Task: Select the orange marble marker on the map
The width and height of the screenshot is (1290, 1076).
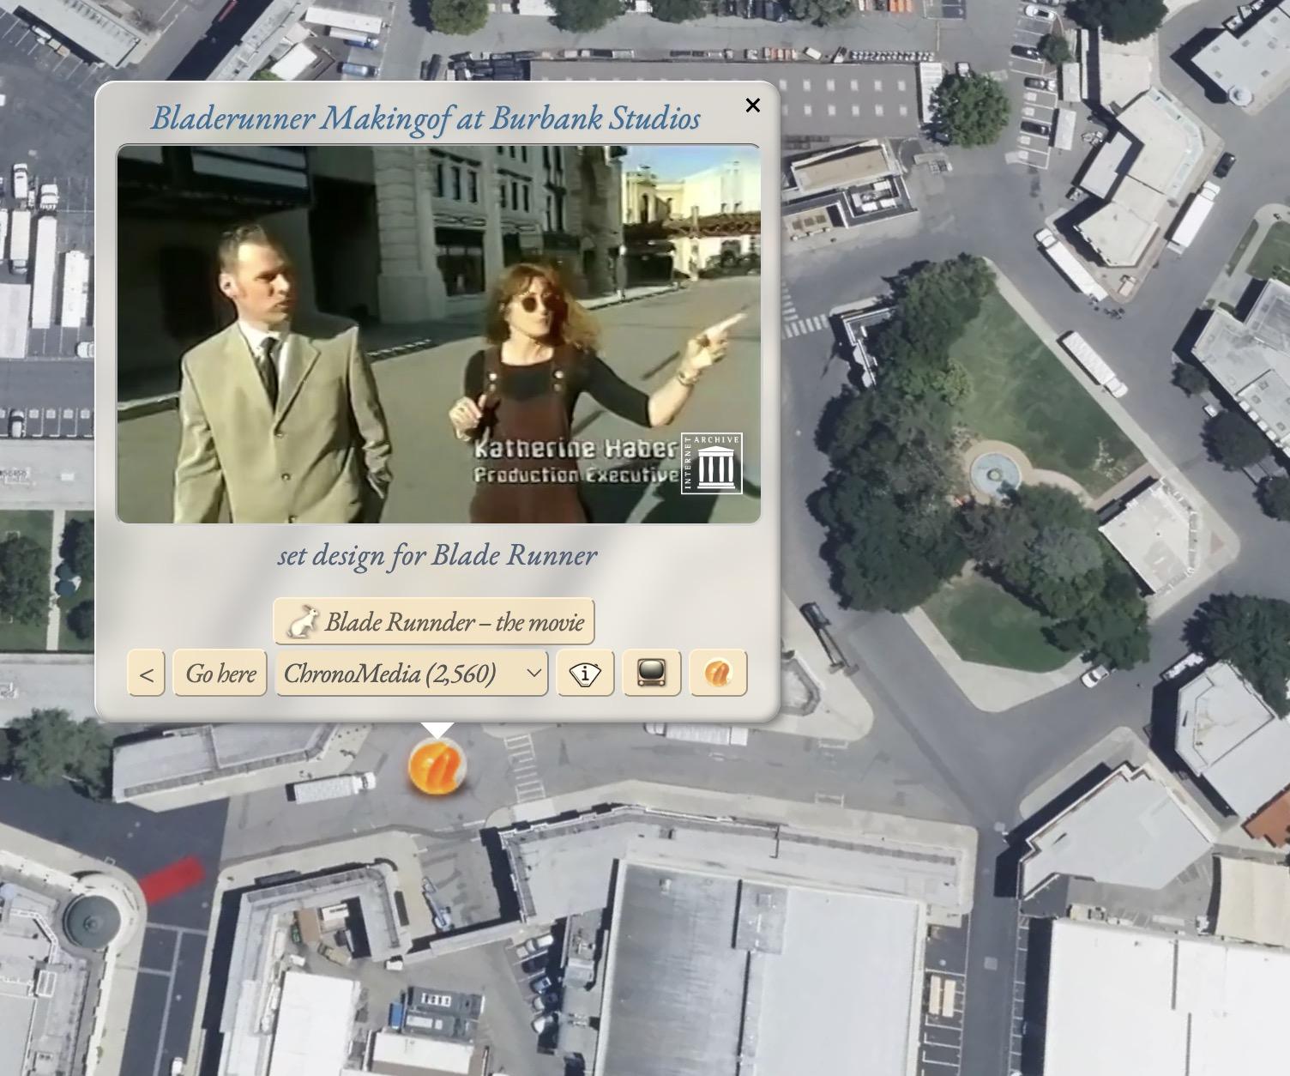Action: pos(437,766)
